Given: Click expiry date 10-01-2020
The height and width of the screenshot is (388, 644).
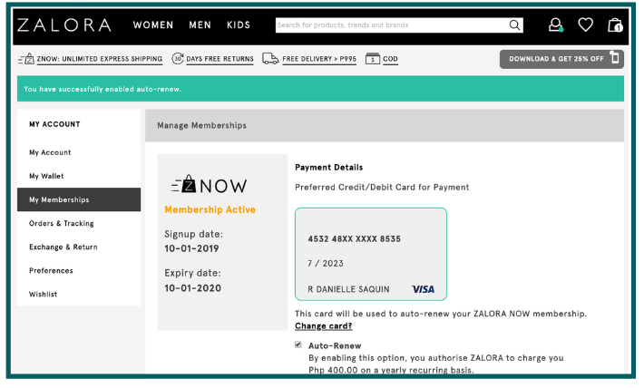Looking at the screenshot, I should coord(192,288).
